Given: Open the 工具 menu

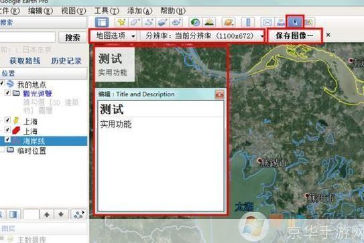Looking at the screenshot, I should (107, 11).
